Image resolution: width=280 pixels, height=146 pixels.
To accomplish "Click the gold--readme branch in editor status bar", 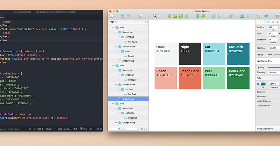I will coord(63,129).
